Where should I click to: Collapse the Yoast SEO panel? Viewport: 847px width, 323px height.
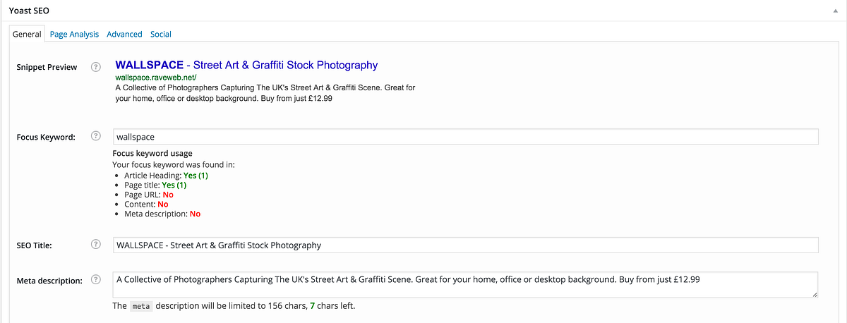point(837,11)
